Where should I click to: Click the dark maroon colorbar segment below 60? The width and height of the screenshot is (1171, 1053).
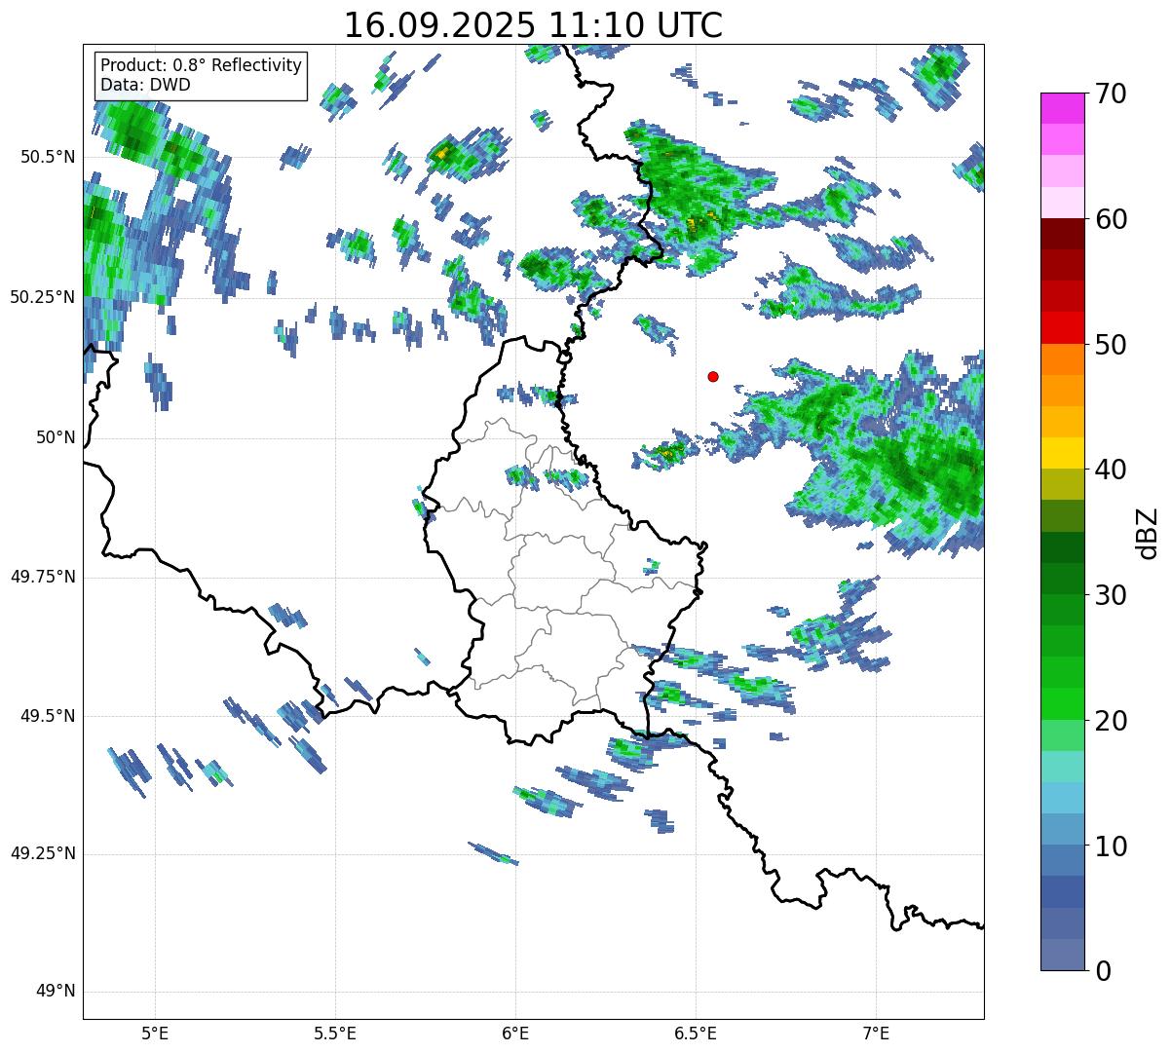(x=1062, y=234)
